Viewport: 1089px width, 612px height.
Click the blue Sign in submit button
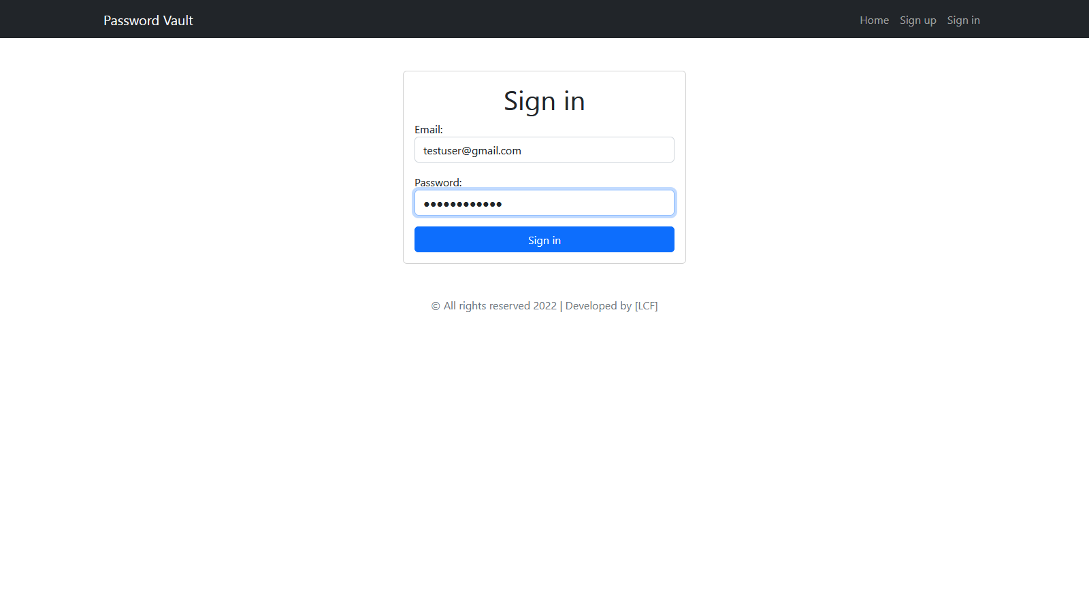pos(544,239)
